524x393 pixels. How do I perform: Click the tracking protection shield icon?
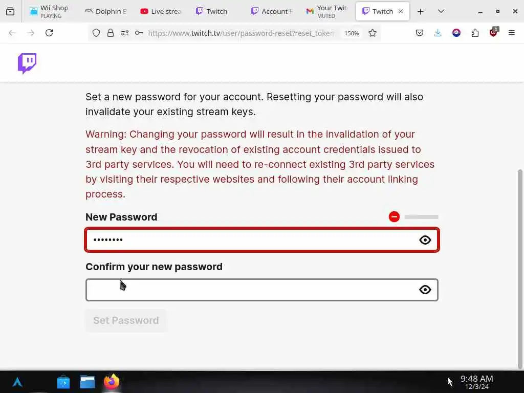tap(96, 33)
